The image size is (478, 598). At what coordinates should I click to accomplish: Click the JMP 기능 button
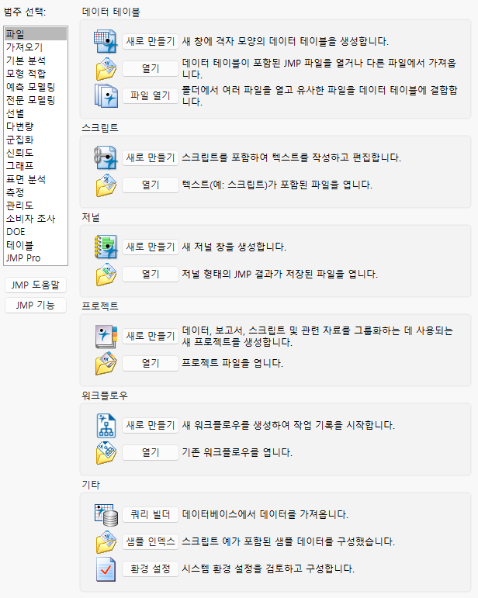[36, 305]
